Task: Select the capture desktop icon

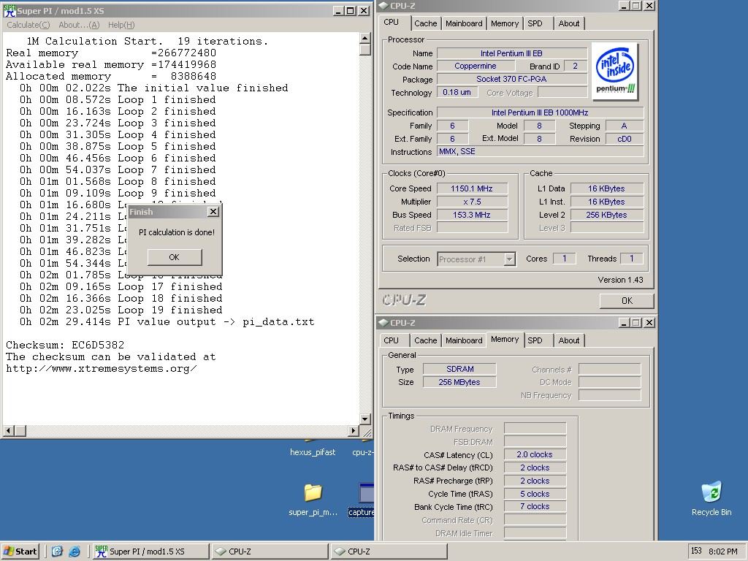Action: coord(362,500)
